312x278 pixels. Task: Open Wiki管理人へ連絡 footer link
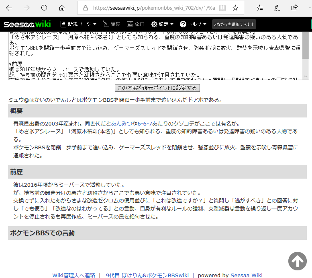coord(73,275)
